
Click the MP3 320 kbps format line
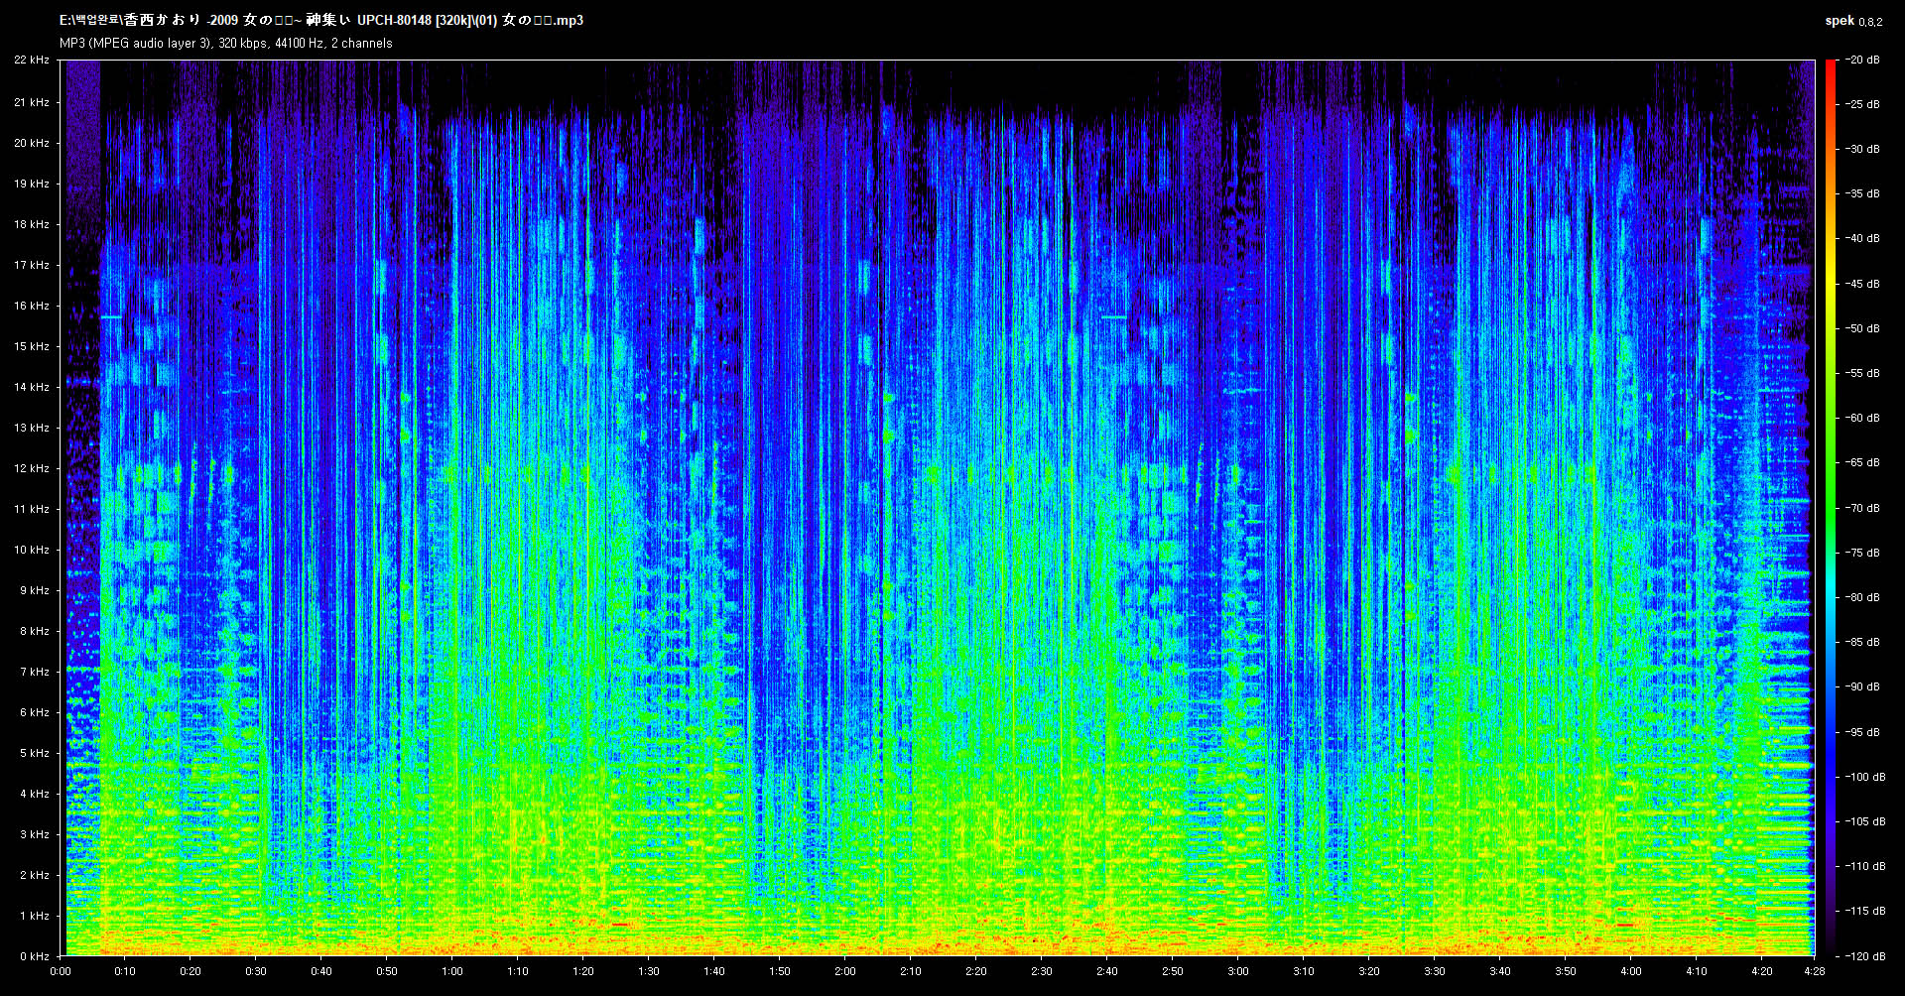[226, 44]
